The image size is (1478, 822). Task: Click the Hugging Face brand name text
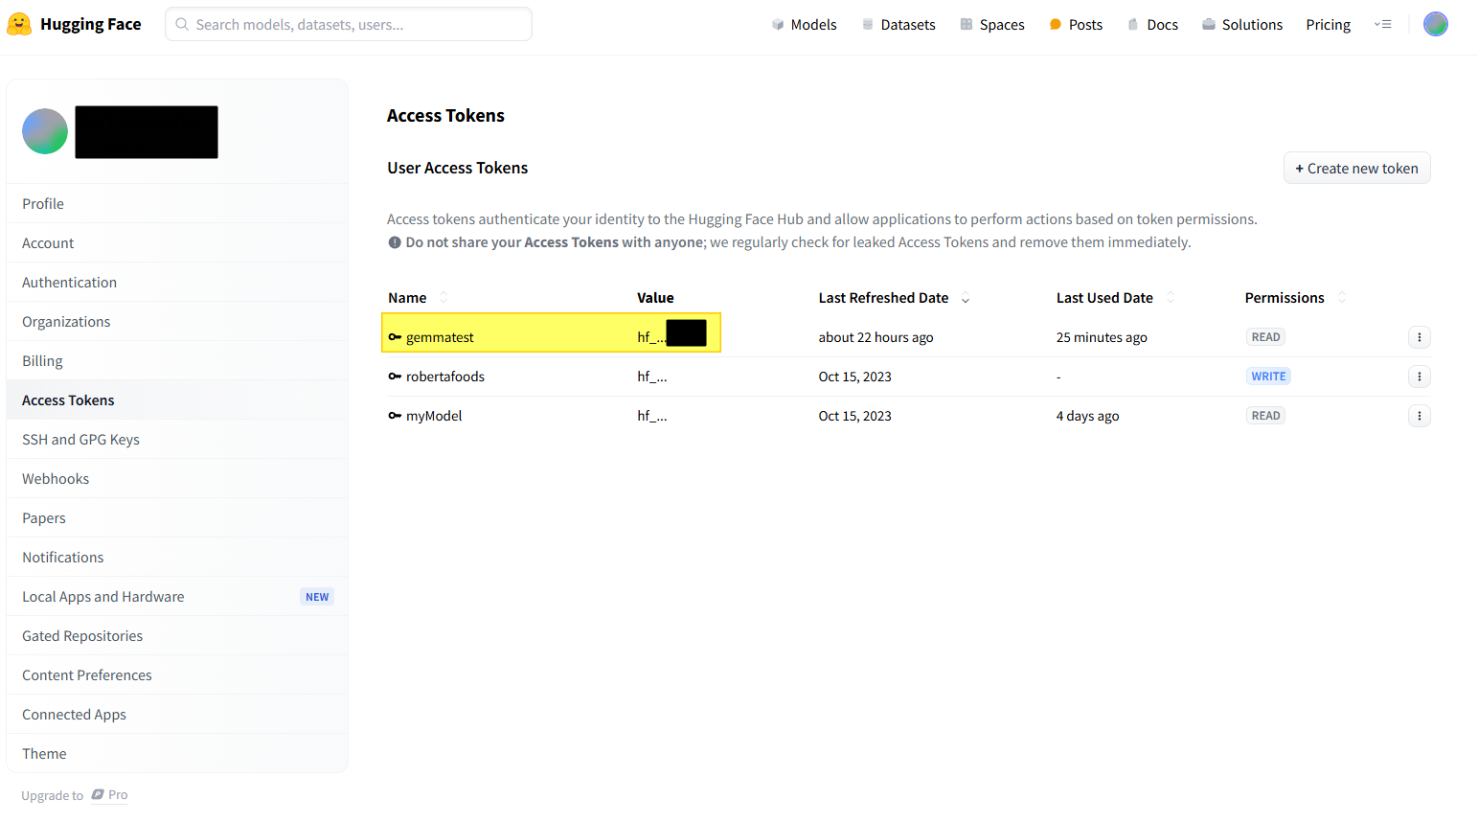point(91,24)
